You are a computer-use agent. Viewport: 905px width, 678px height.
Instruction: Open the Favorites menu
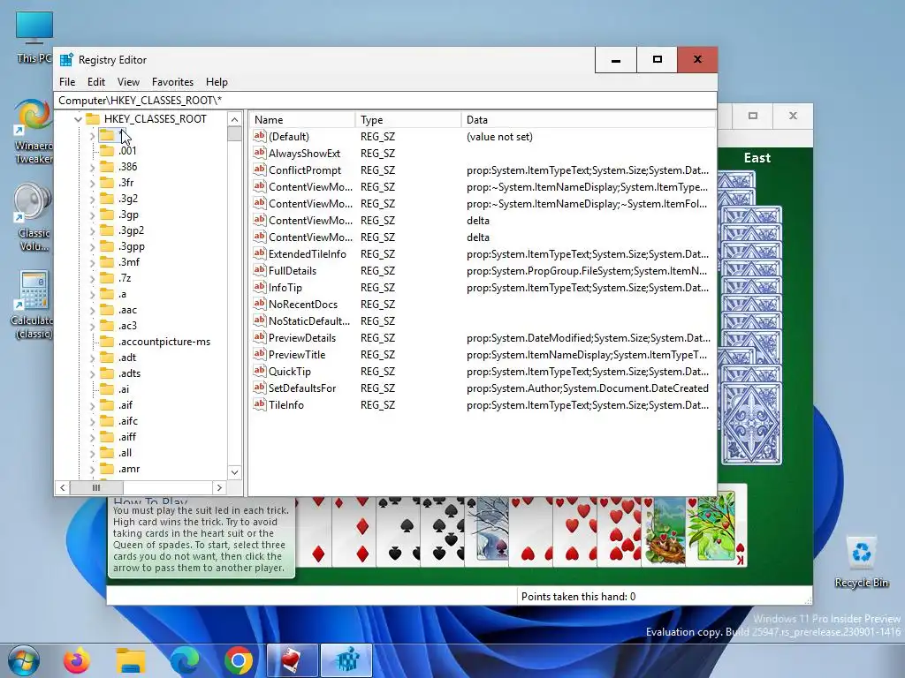tap(172, 82)
